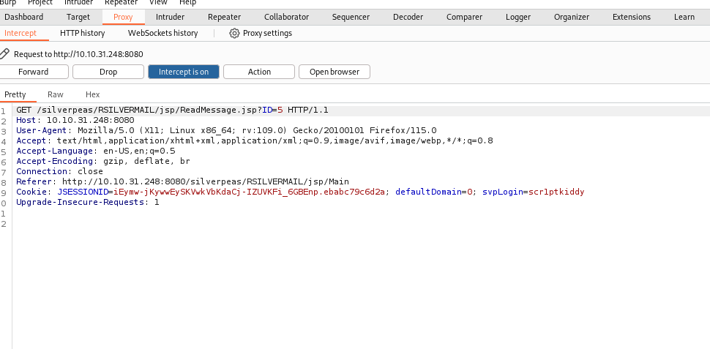
Task: Click the Proxy settings gear icon
Action: pos(234,33)
